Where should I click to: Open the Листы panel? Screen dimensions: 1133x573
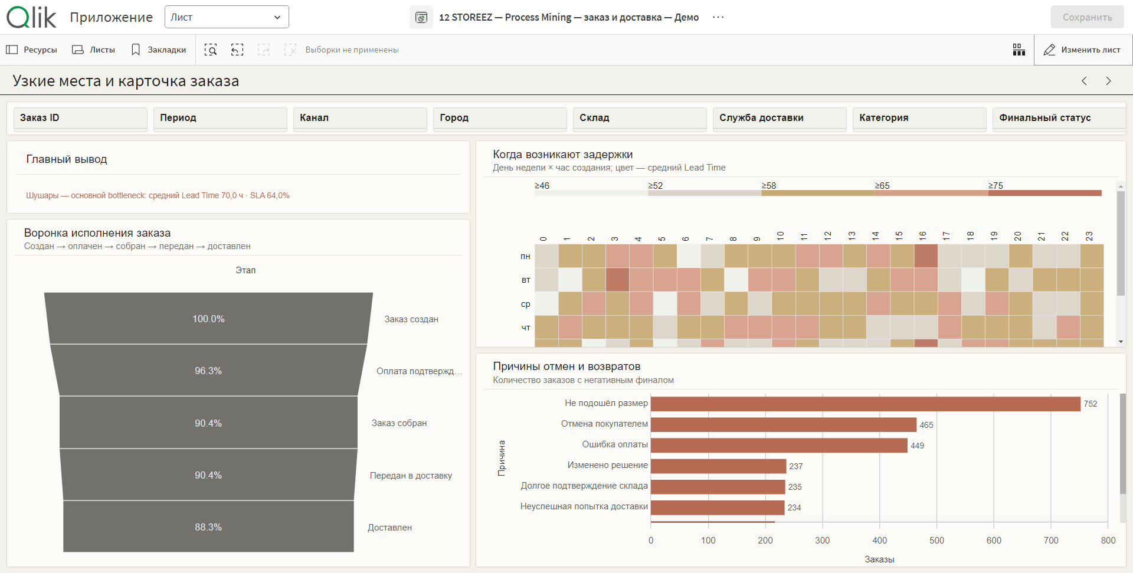[x=94, y=50]
